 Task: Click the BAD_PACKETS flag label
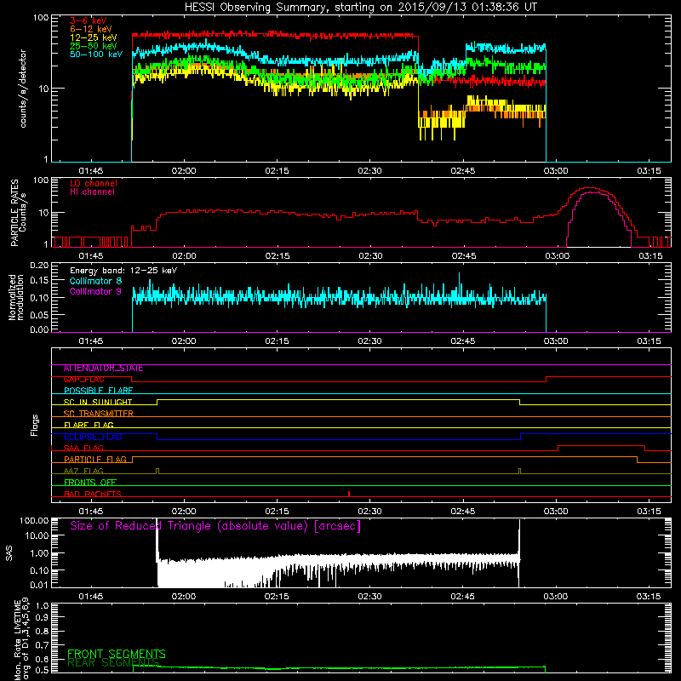(93, 494)
